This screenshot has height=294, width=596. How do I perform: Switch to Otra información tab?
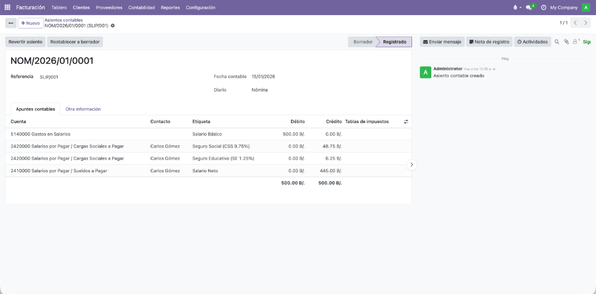[x=83, y=109]
